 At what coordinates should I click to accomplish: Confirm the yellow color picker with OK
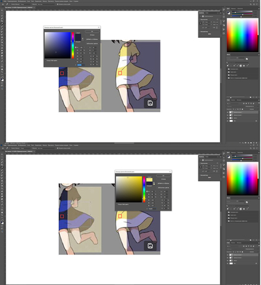pyautogui.click(x=163, y=175)
